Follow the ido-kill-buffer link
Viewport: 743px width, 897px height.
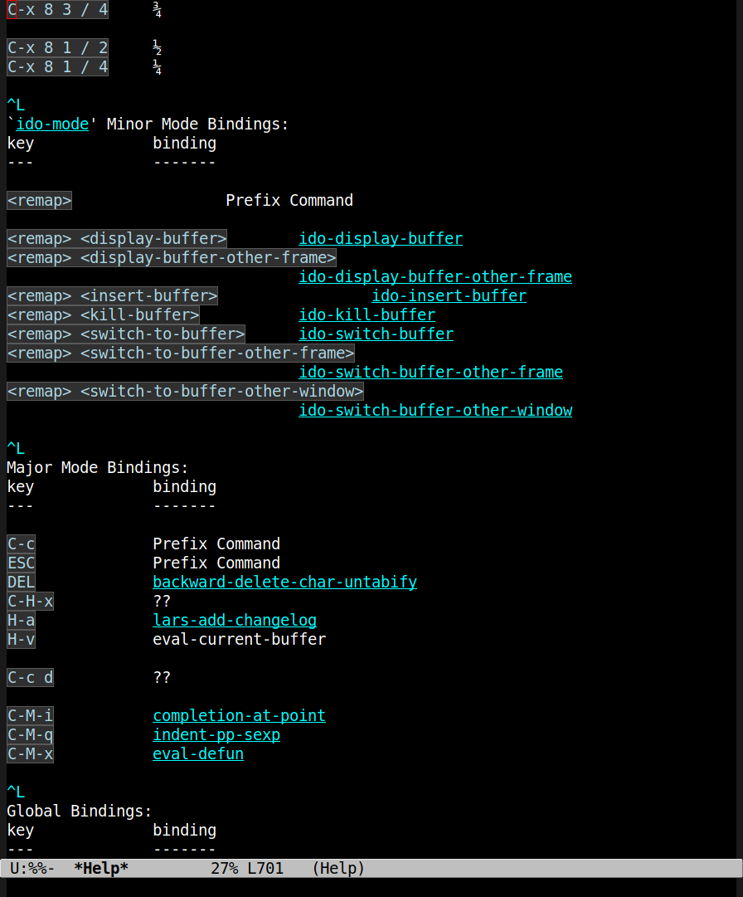pyautogui.click(x=367, y=314)
